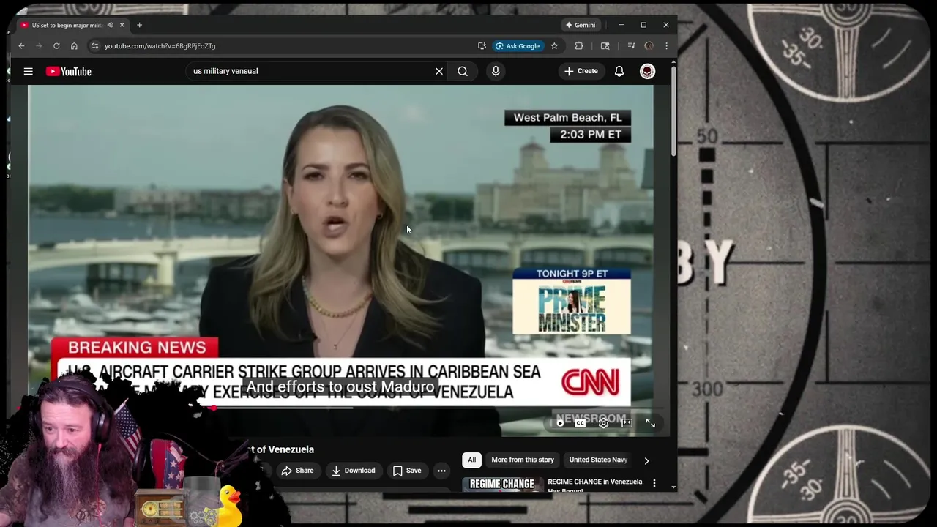Open the YouTube guide hamburger menu
Screen dimensions: 937x527
28,71
